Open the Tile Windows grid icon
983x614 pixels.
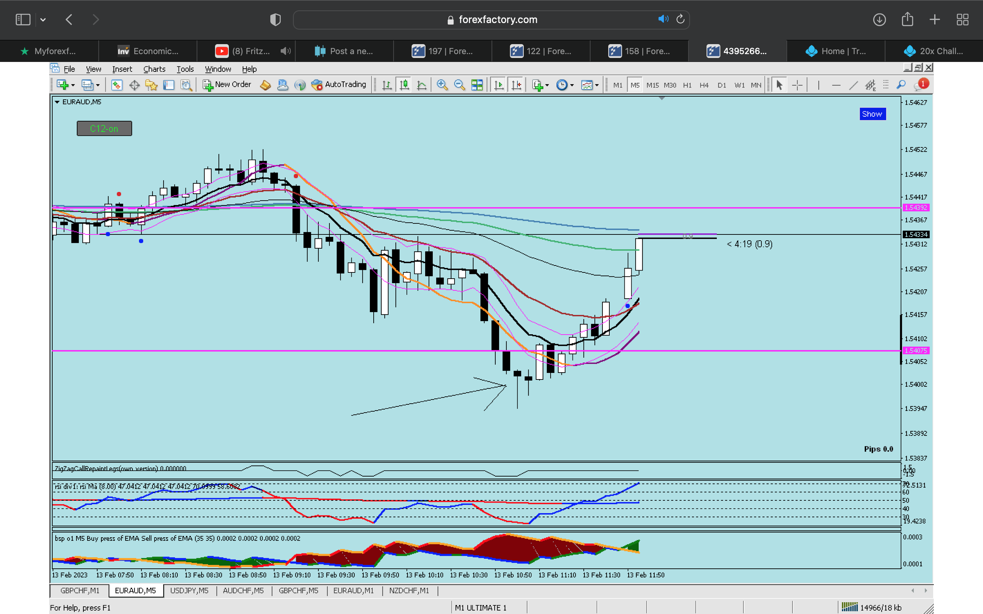[x=477, y=85]
